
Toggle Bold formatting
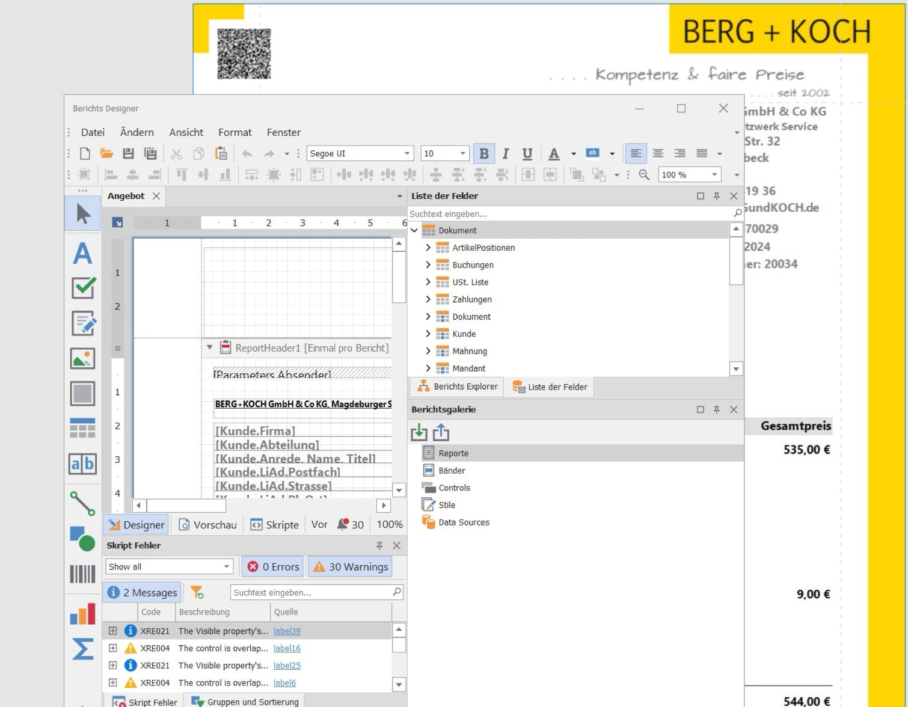click(x=483, y=153)
